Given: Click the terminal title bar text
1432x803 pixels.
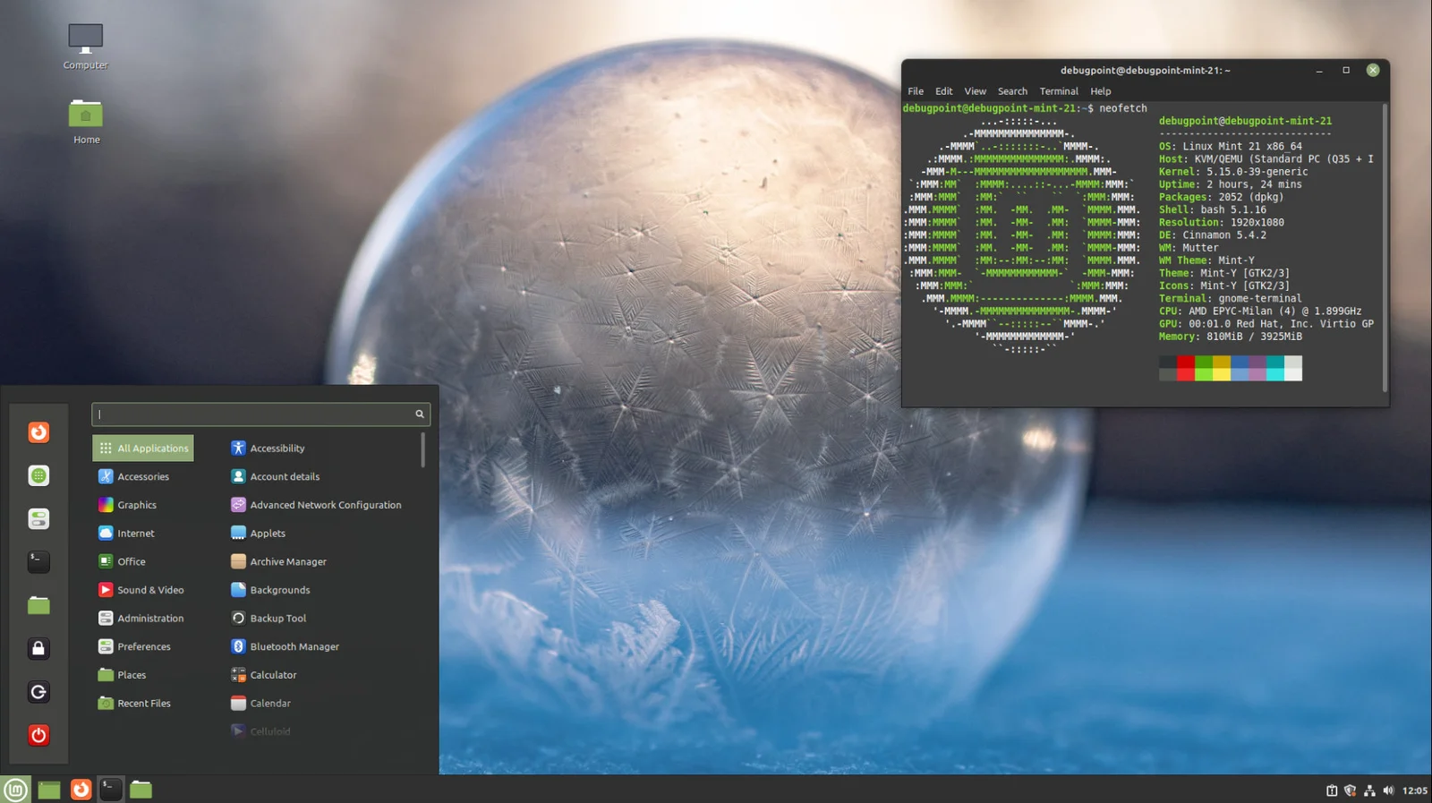Looking at the screenshot, I should (x=1145, y=70).
